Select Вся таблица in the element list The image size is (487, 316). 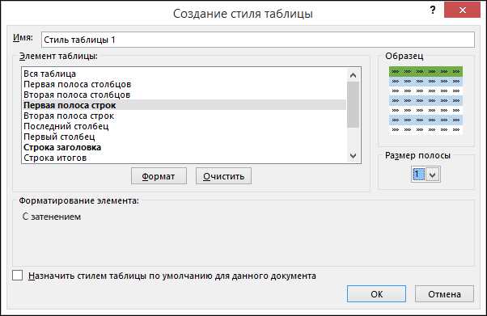point(184,74)
